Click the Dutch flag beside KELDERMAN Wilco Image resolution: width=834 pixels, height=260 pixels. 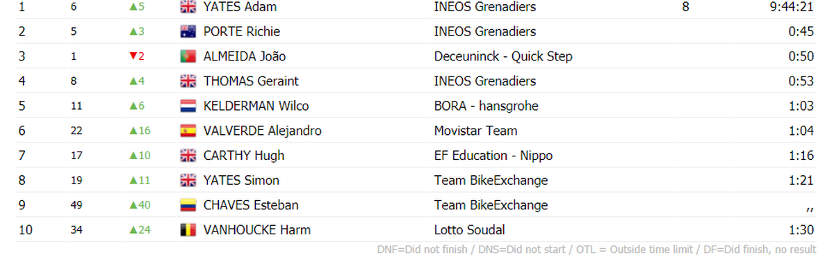coord(188,106)
